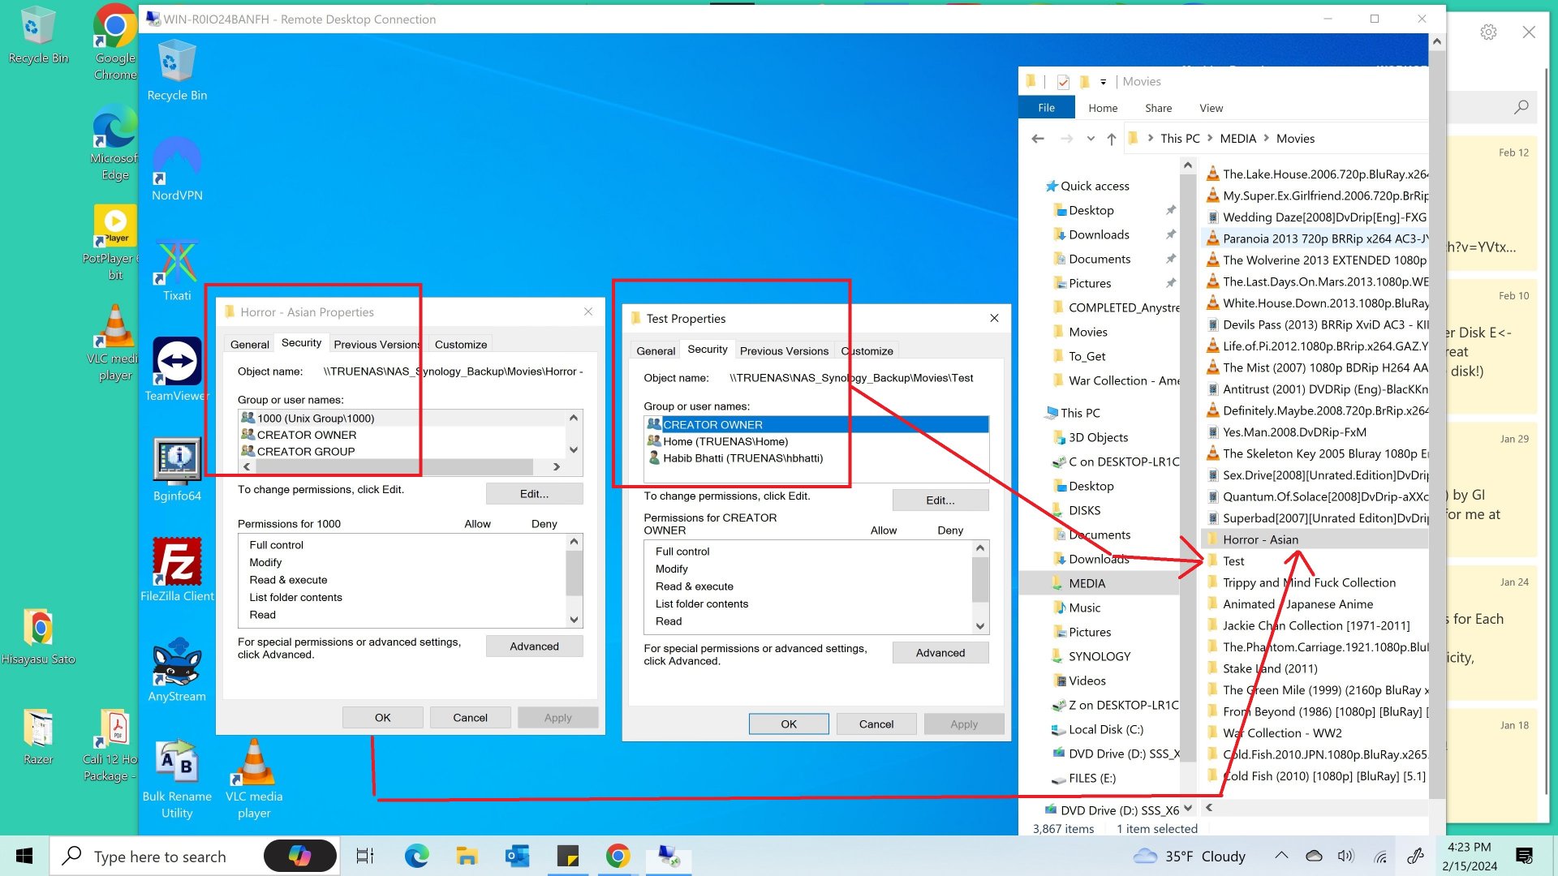Show hidden system tray icons
The image size is (1558, 876).
click(x=1281, y=856)
